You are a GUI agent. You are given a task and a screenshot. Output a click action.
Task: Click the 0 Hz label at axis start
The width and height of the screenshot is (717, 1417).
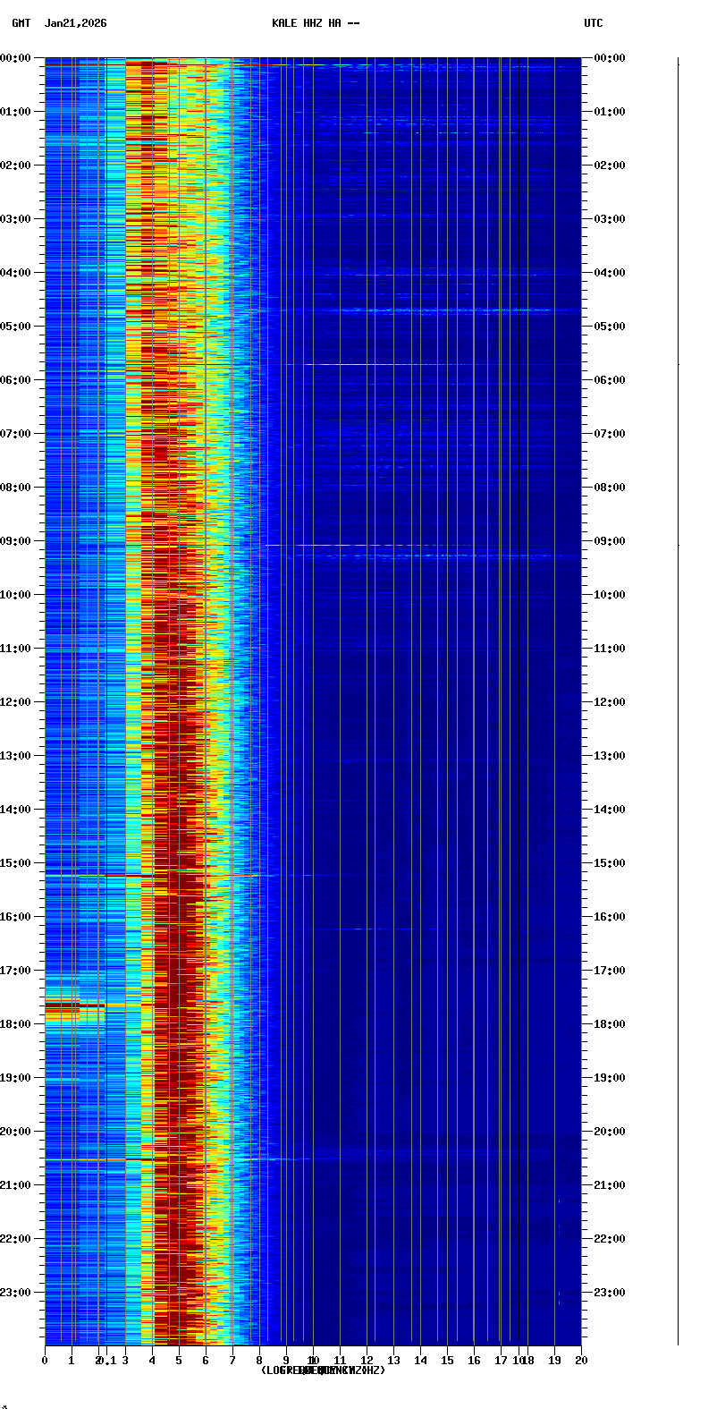45,1361
